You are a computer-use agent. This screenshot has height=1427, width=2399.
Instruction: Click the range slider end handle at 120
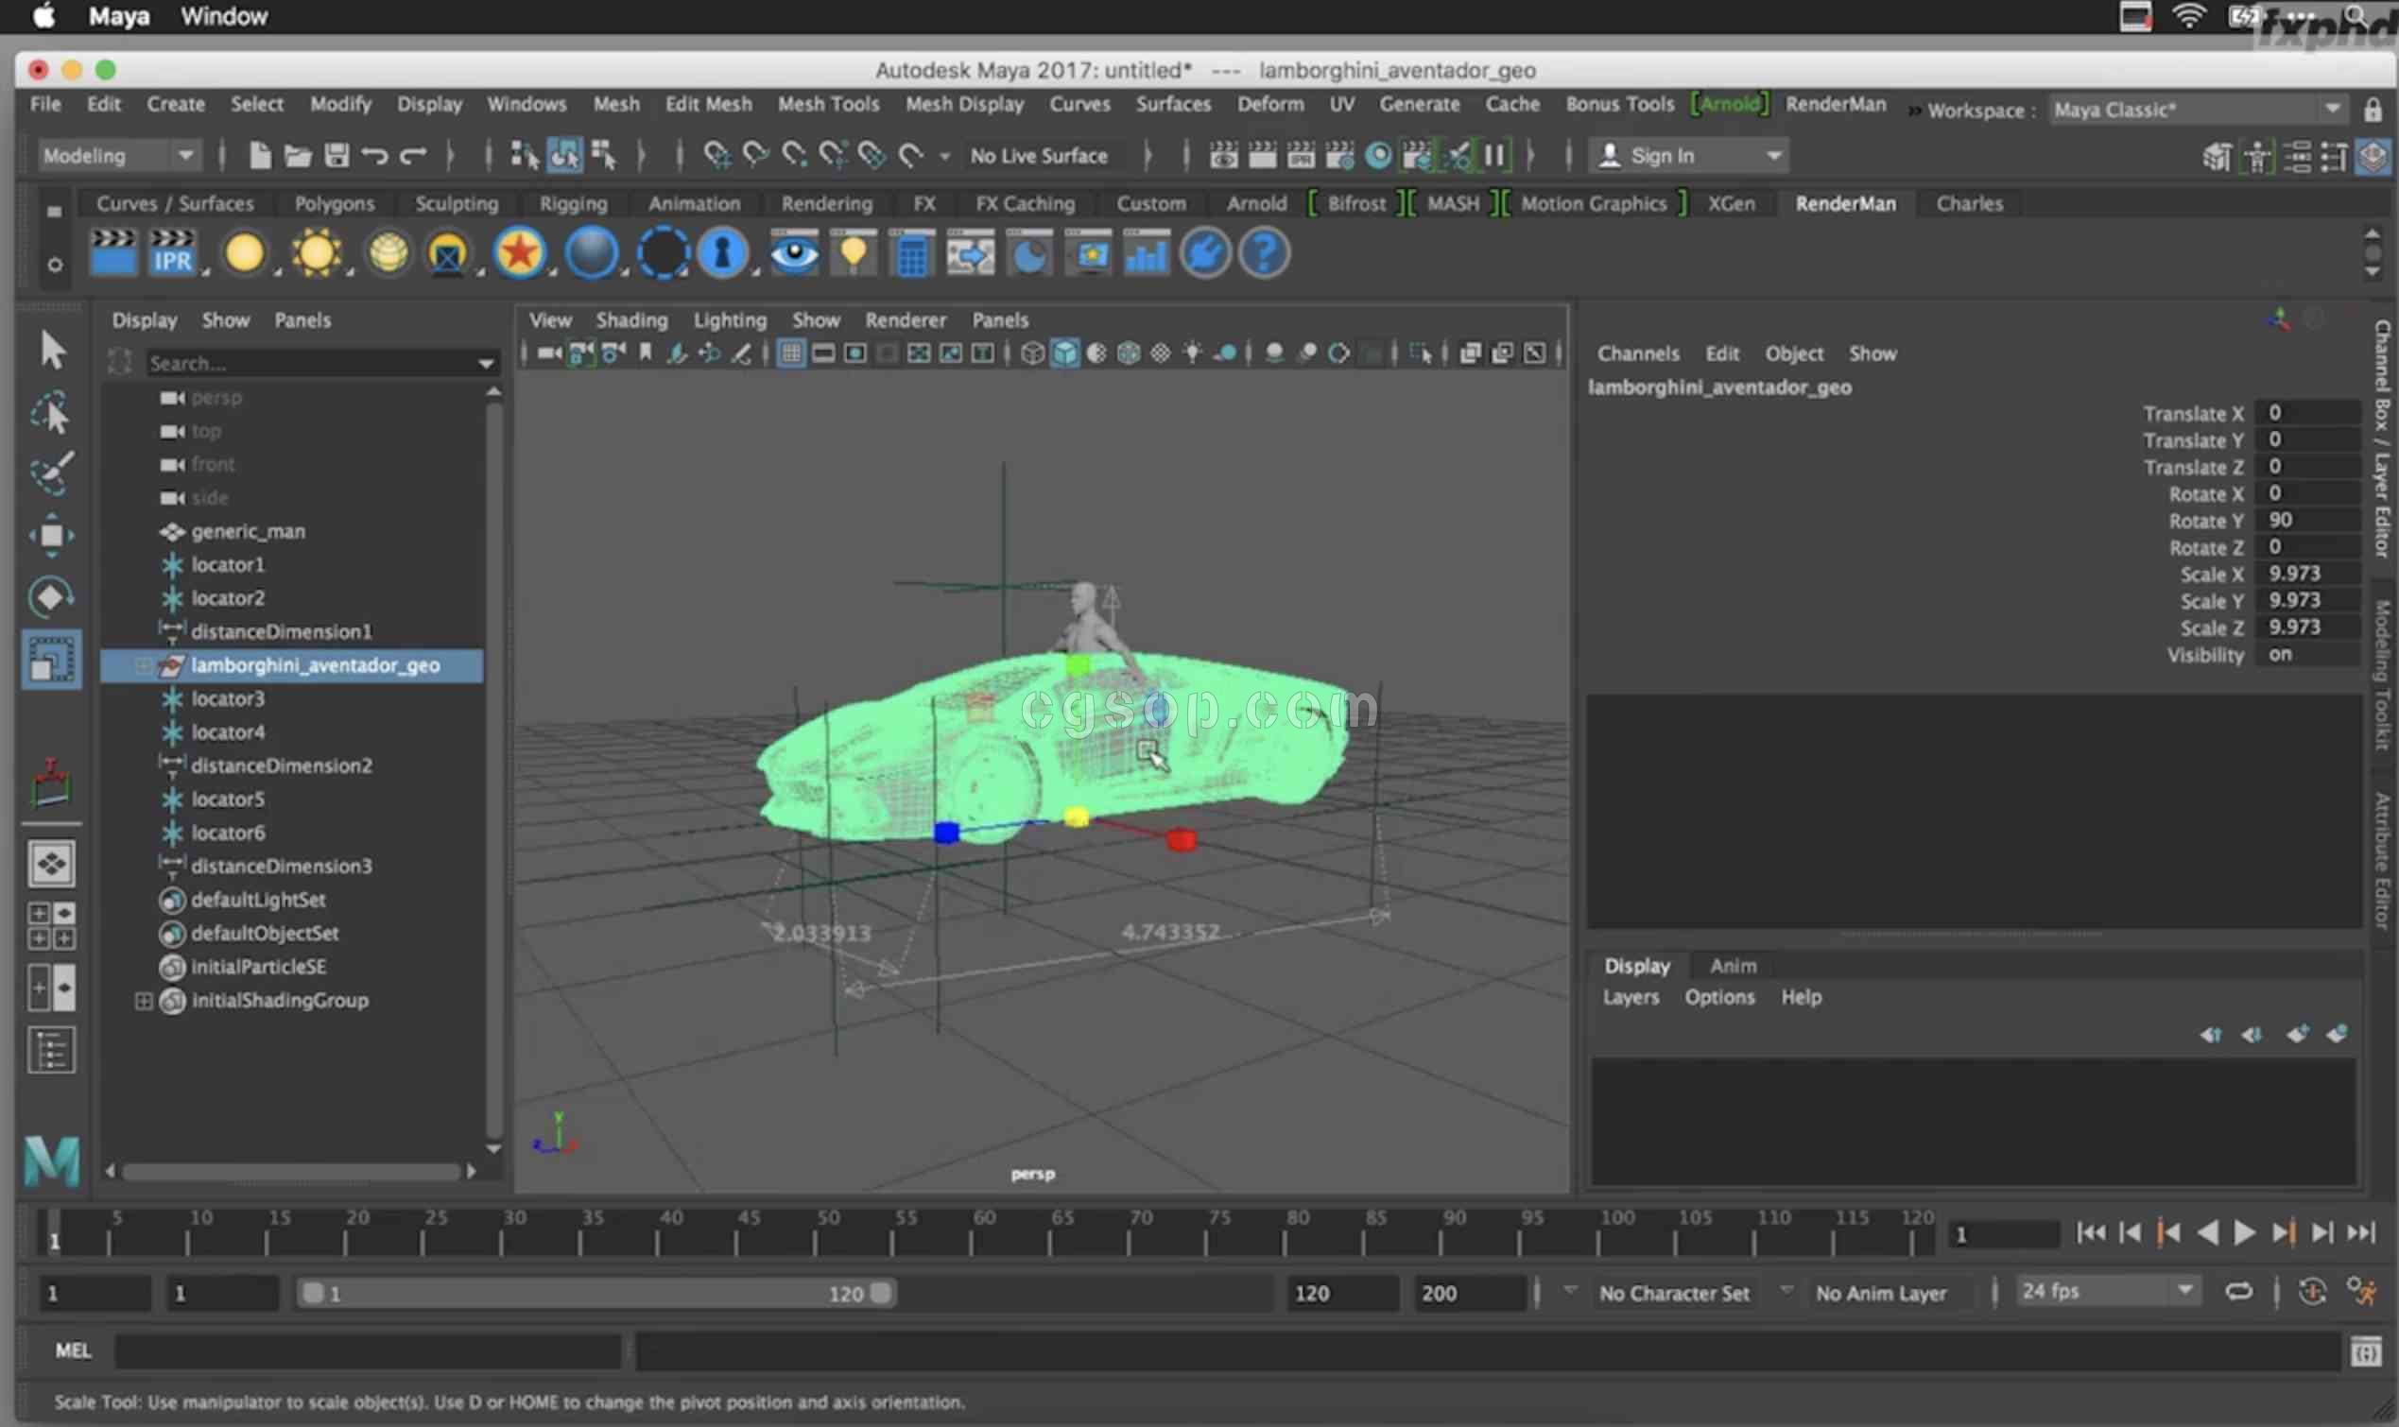click(881, 1294)
